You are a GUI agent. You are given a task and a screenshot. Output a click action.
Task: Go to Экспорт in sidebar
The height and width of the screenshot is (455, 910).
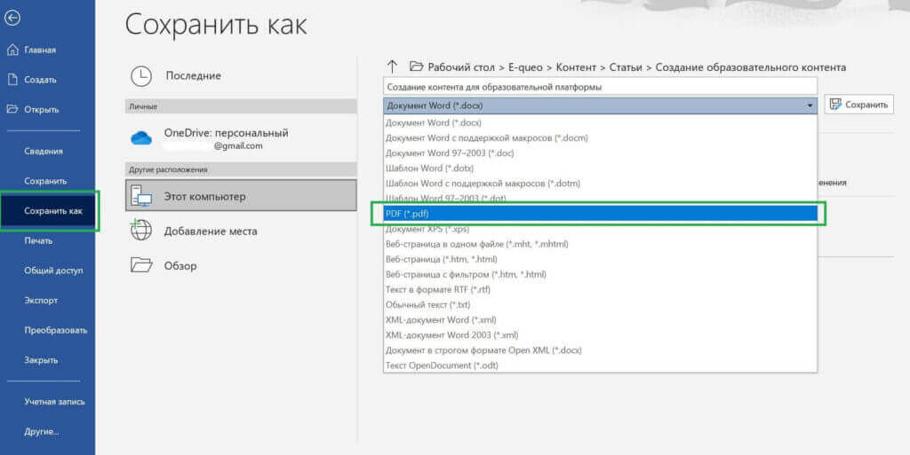[x=41, y=301]
